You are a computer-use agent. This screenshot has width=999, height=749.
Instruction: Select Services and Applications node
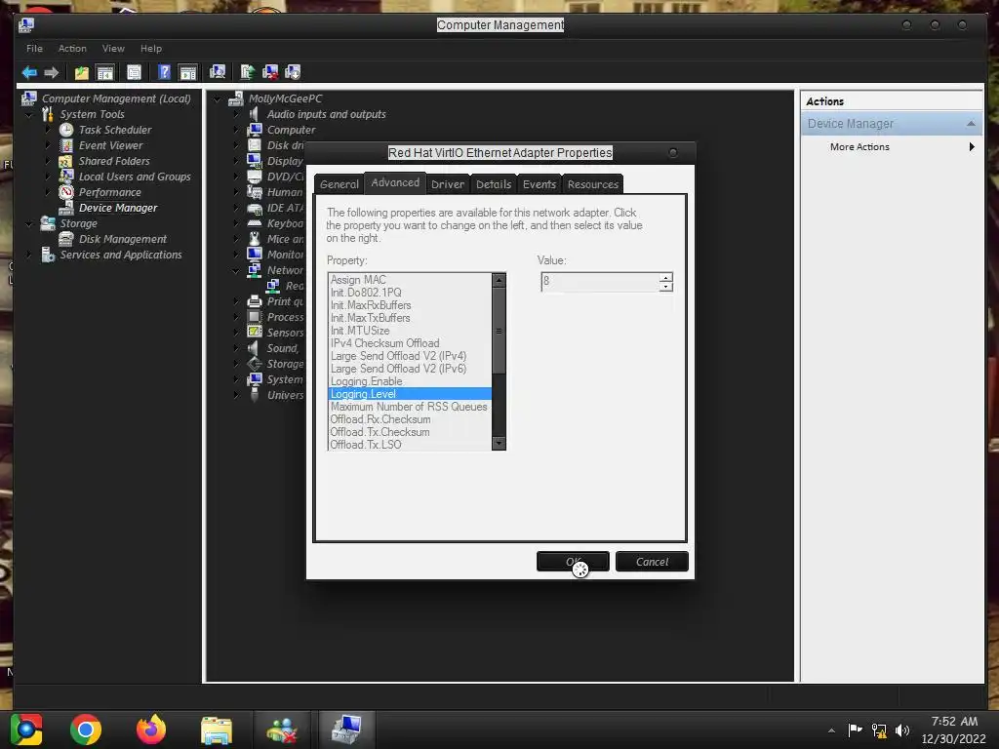click(x=120, y=255)
